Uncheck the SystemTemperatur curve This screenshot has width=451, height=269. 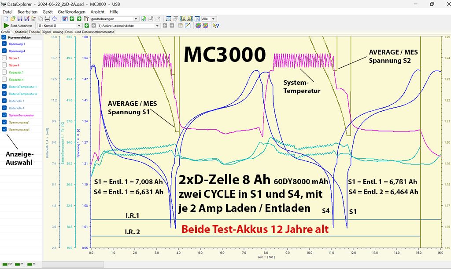4,115
